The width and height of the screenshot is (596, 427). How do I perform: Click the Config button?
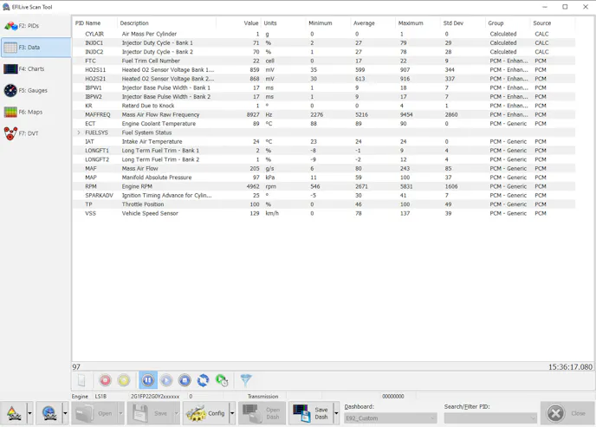tap(206, 413)
